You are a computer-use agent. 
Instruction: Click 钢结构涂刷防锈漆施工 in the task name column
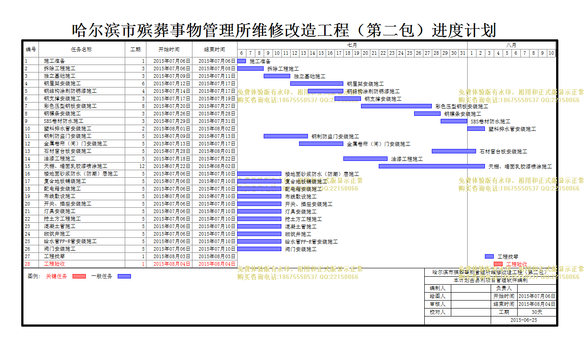pyautogui.click(x=70, y=91)
